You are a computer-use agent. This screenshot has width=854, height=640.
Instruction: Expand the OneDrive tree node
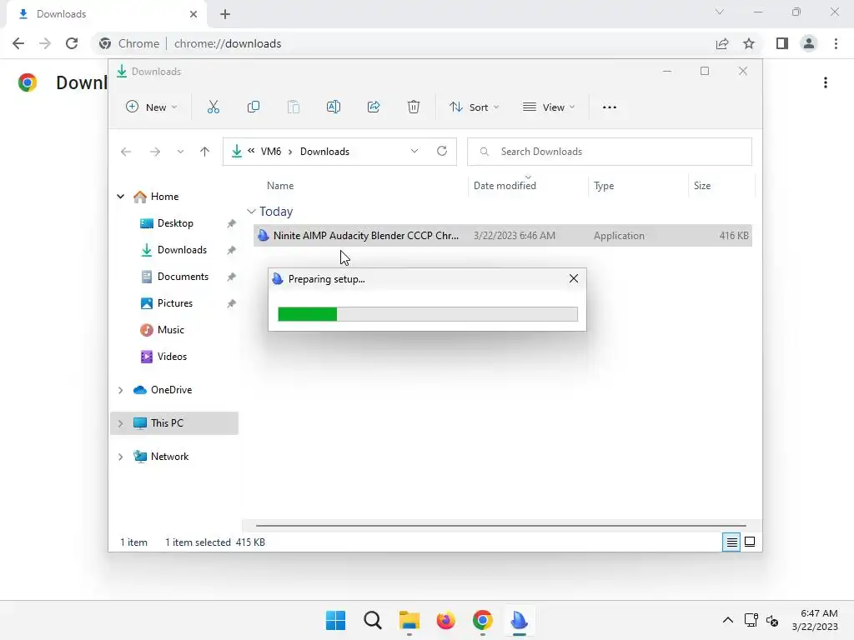click(x=120, y=390)
